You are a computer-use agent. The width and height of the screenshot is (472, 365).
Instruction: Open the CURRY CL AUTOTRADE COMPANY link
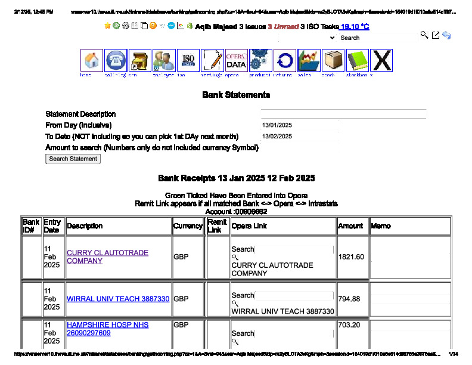(107, 257)
